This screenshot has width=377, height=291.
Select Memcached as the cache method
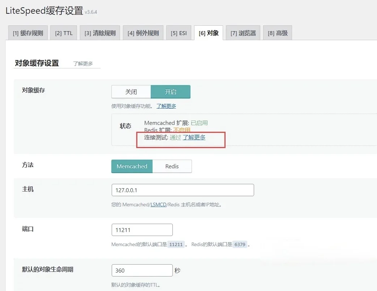[x=132, y=166]
